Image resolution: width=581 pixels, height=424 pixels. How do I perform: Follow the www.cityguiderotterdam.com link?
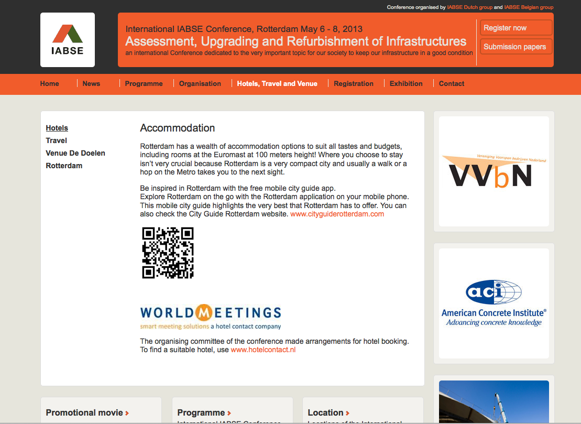(x=337, y=214)
